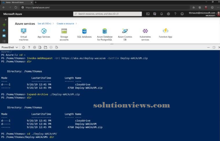Add page to favorites with the star icon
Screen dimensions: 220x141
coord(194,8)
